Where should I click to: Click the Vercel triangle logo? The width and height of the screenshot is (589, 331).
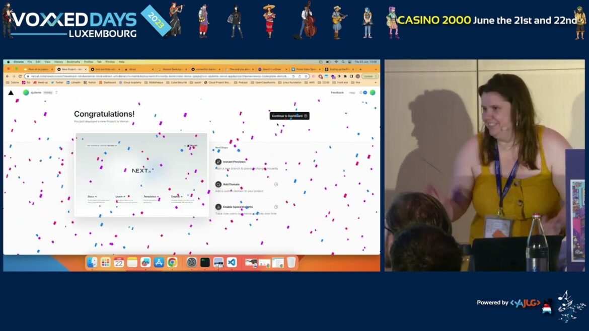tap(11, 93)
